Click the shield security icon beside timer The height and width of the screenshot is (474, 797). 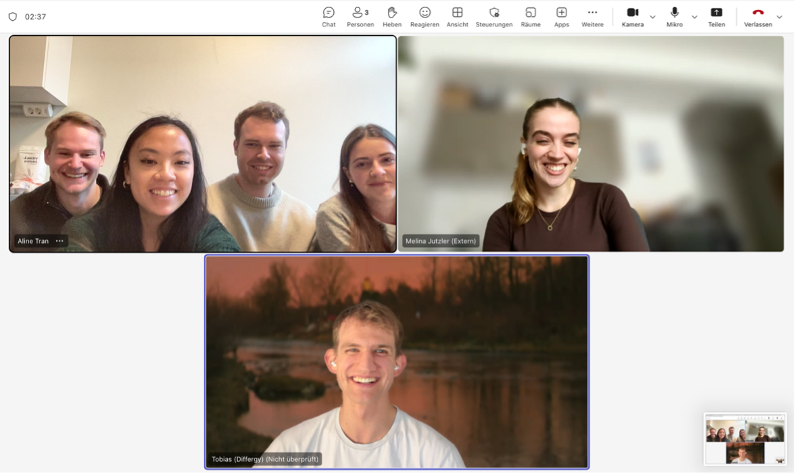(12, 17)
